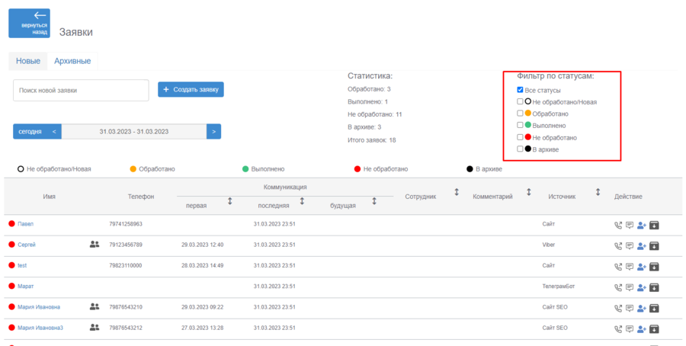Open Марат request link

(26, 286)
